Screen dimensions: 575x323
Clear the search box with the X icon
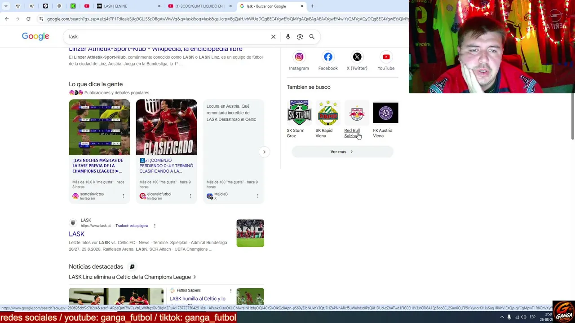click(273, 37)
